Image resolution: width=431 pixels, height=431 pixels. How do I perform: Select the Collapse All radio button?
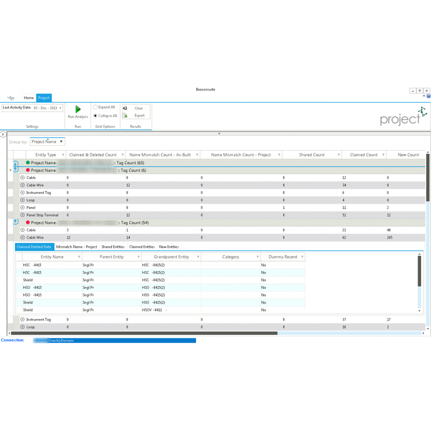point(95,116)
